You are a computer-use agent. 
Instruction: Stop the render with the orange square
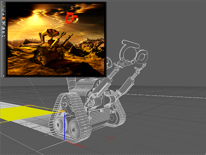pos(4,18)
